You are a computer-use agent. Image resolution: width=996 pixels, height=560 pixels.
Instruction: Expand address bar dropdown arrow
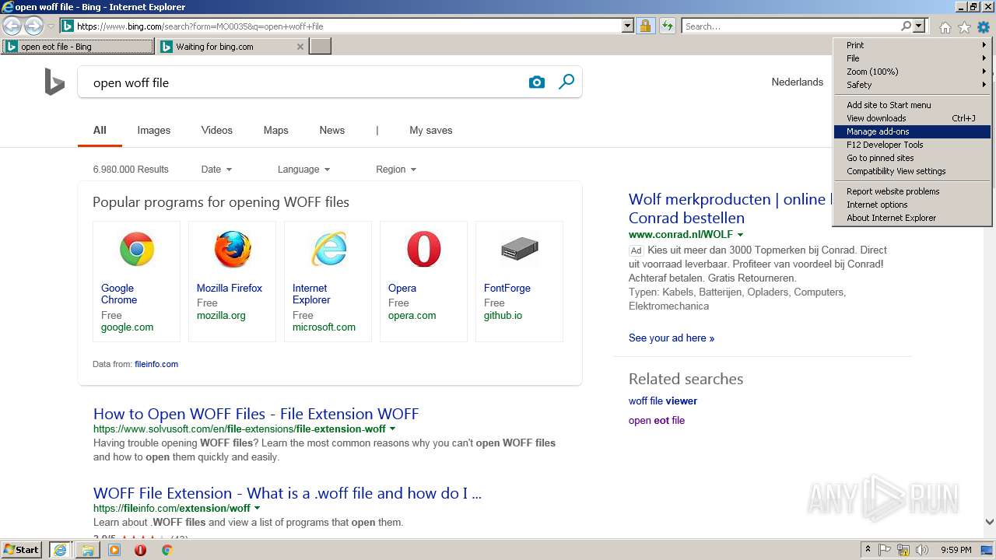pyautogui.click(x=628, y=26)
